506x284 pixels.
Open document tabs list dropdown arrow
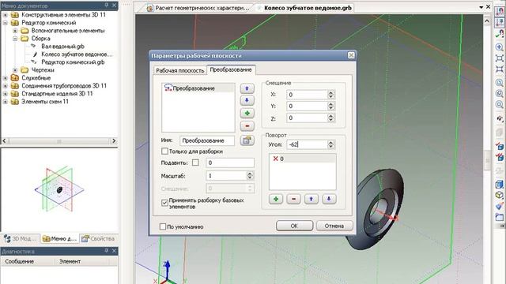click(x=481, y=7)
